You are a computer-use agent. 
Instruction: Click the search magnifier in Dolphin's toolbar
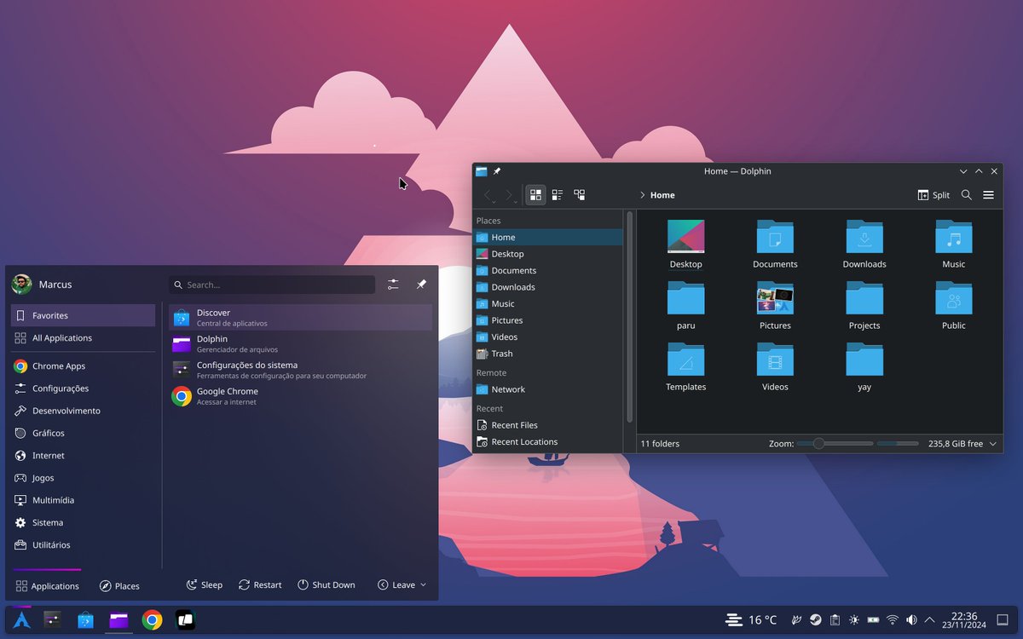pos(967,195)
